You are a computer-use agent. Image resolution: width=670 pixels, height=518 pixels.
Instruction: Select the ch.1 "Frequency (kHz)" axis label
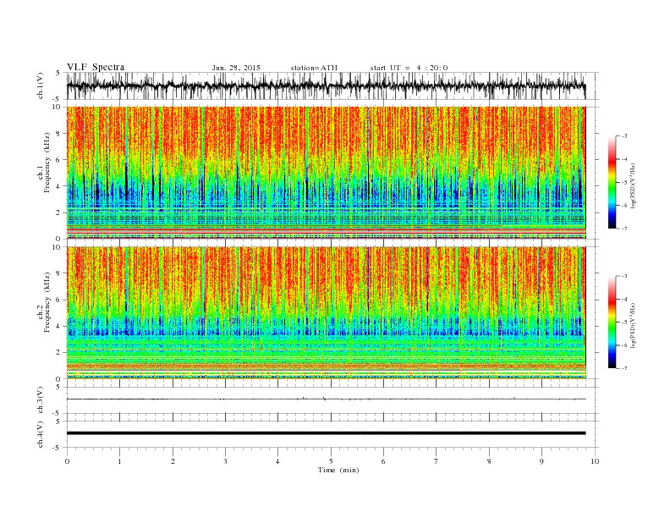tap(47, 163)
